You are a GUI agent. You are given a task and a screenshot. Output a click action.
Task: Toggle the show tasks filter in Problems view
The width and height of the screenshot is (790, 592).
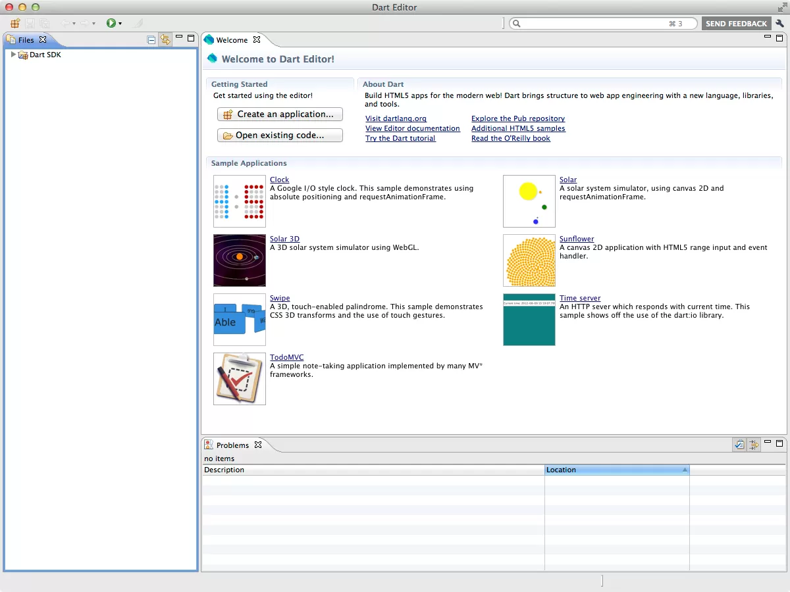tap(739, 445)
